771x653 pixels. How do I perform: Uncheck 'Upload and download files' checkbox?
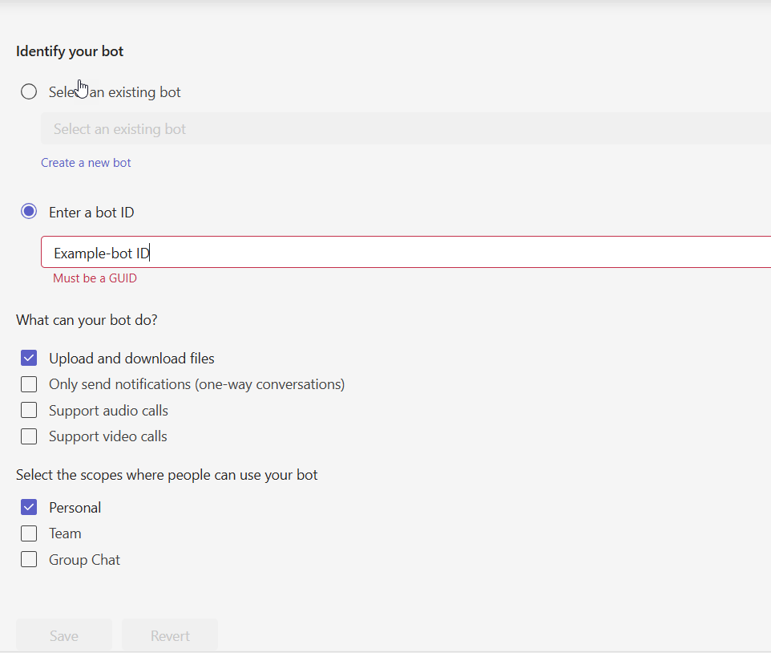click(29, 358)
